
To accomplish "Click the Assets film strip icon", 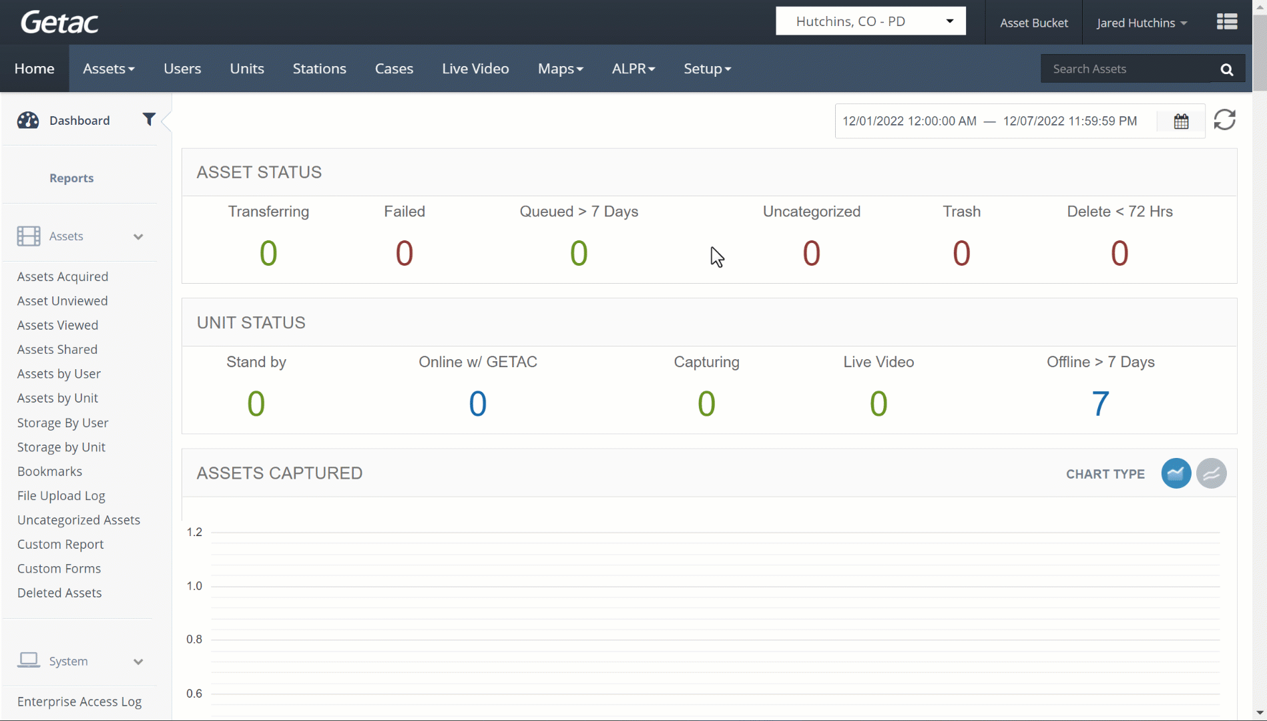I will point(29,236).
